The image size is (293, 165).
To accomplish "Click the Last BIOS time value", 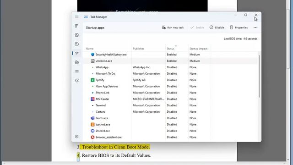I will [250, 38].
